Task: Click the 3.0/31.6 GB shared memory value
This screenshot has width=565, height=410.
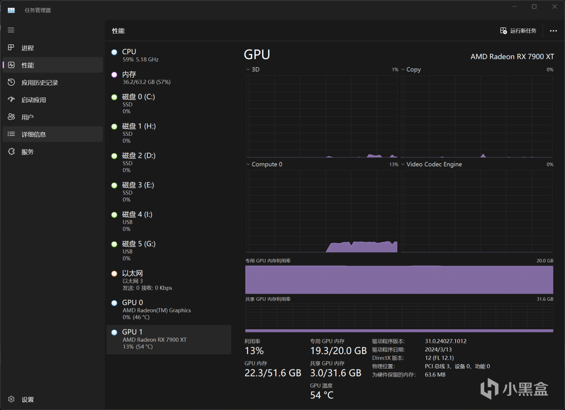Action: pyautogui.click(x=335, y=373)
